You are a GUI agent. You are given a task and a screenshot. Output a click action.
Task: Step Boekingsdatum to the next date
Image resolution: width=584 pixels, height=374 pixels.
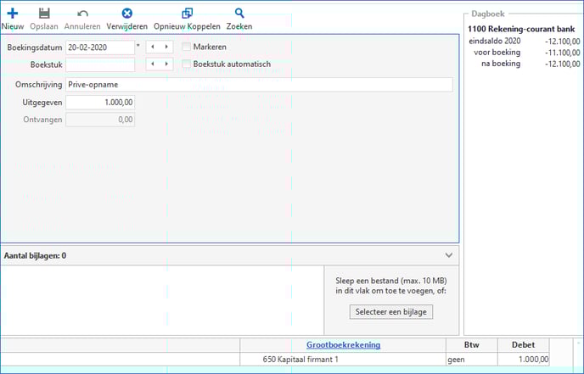click(x=165, y=47)
